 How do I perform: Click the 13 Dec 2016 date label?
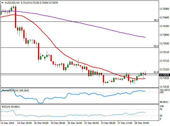(8, 123)
